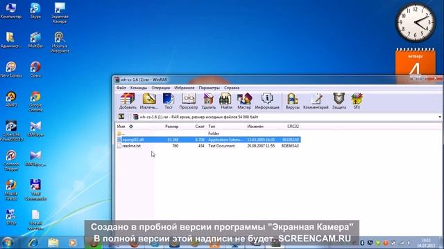Select the MultiBar desktop shortcut

(x=35, y=40)
